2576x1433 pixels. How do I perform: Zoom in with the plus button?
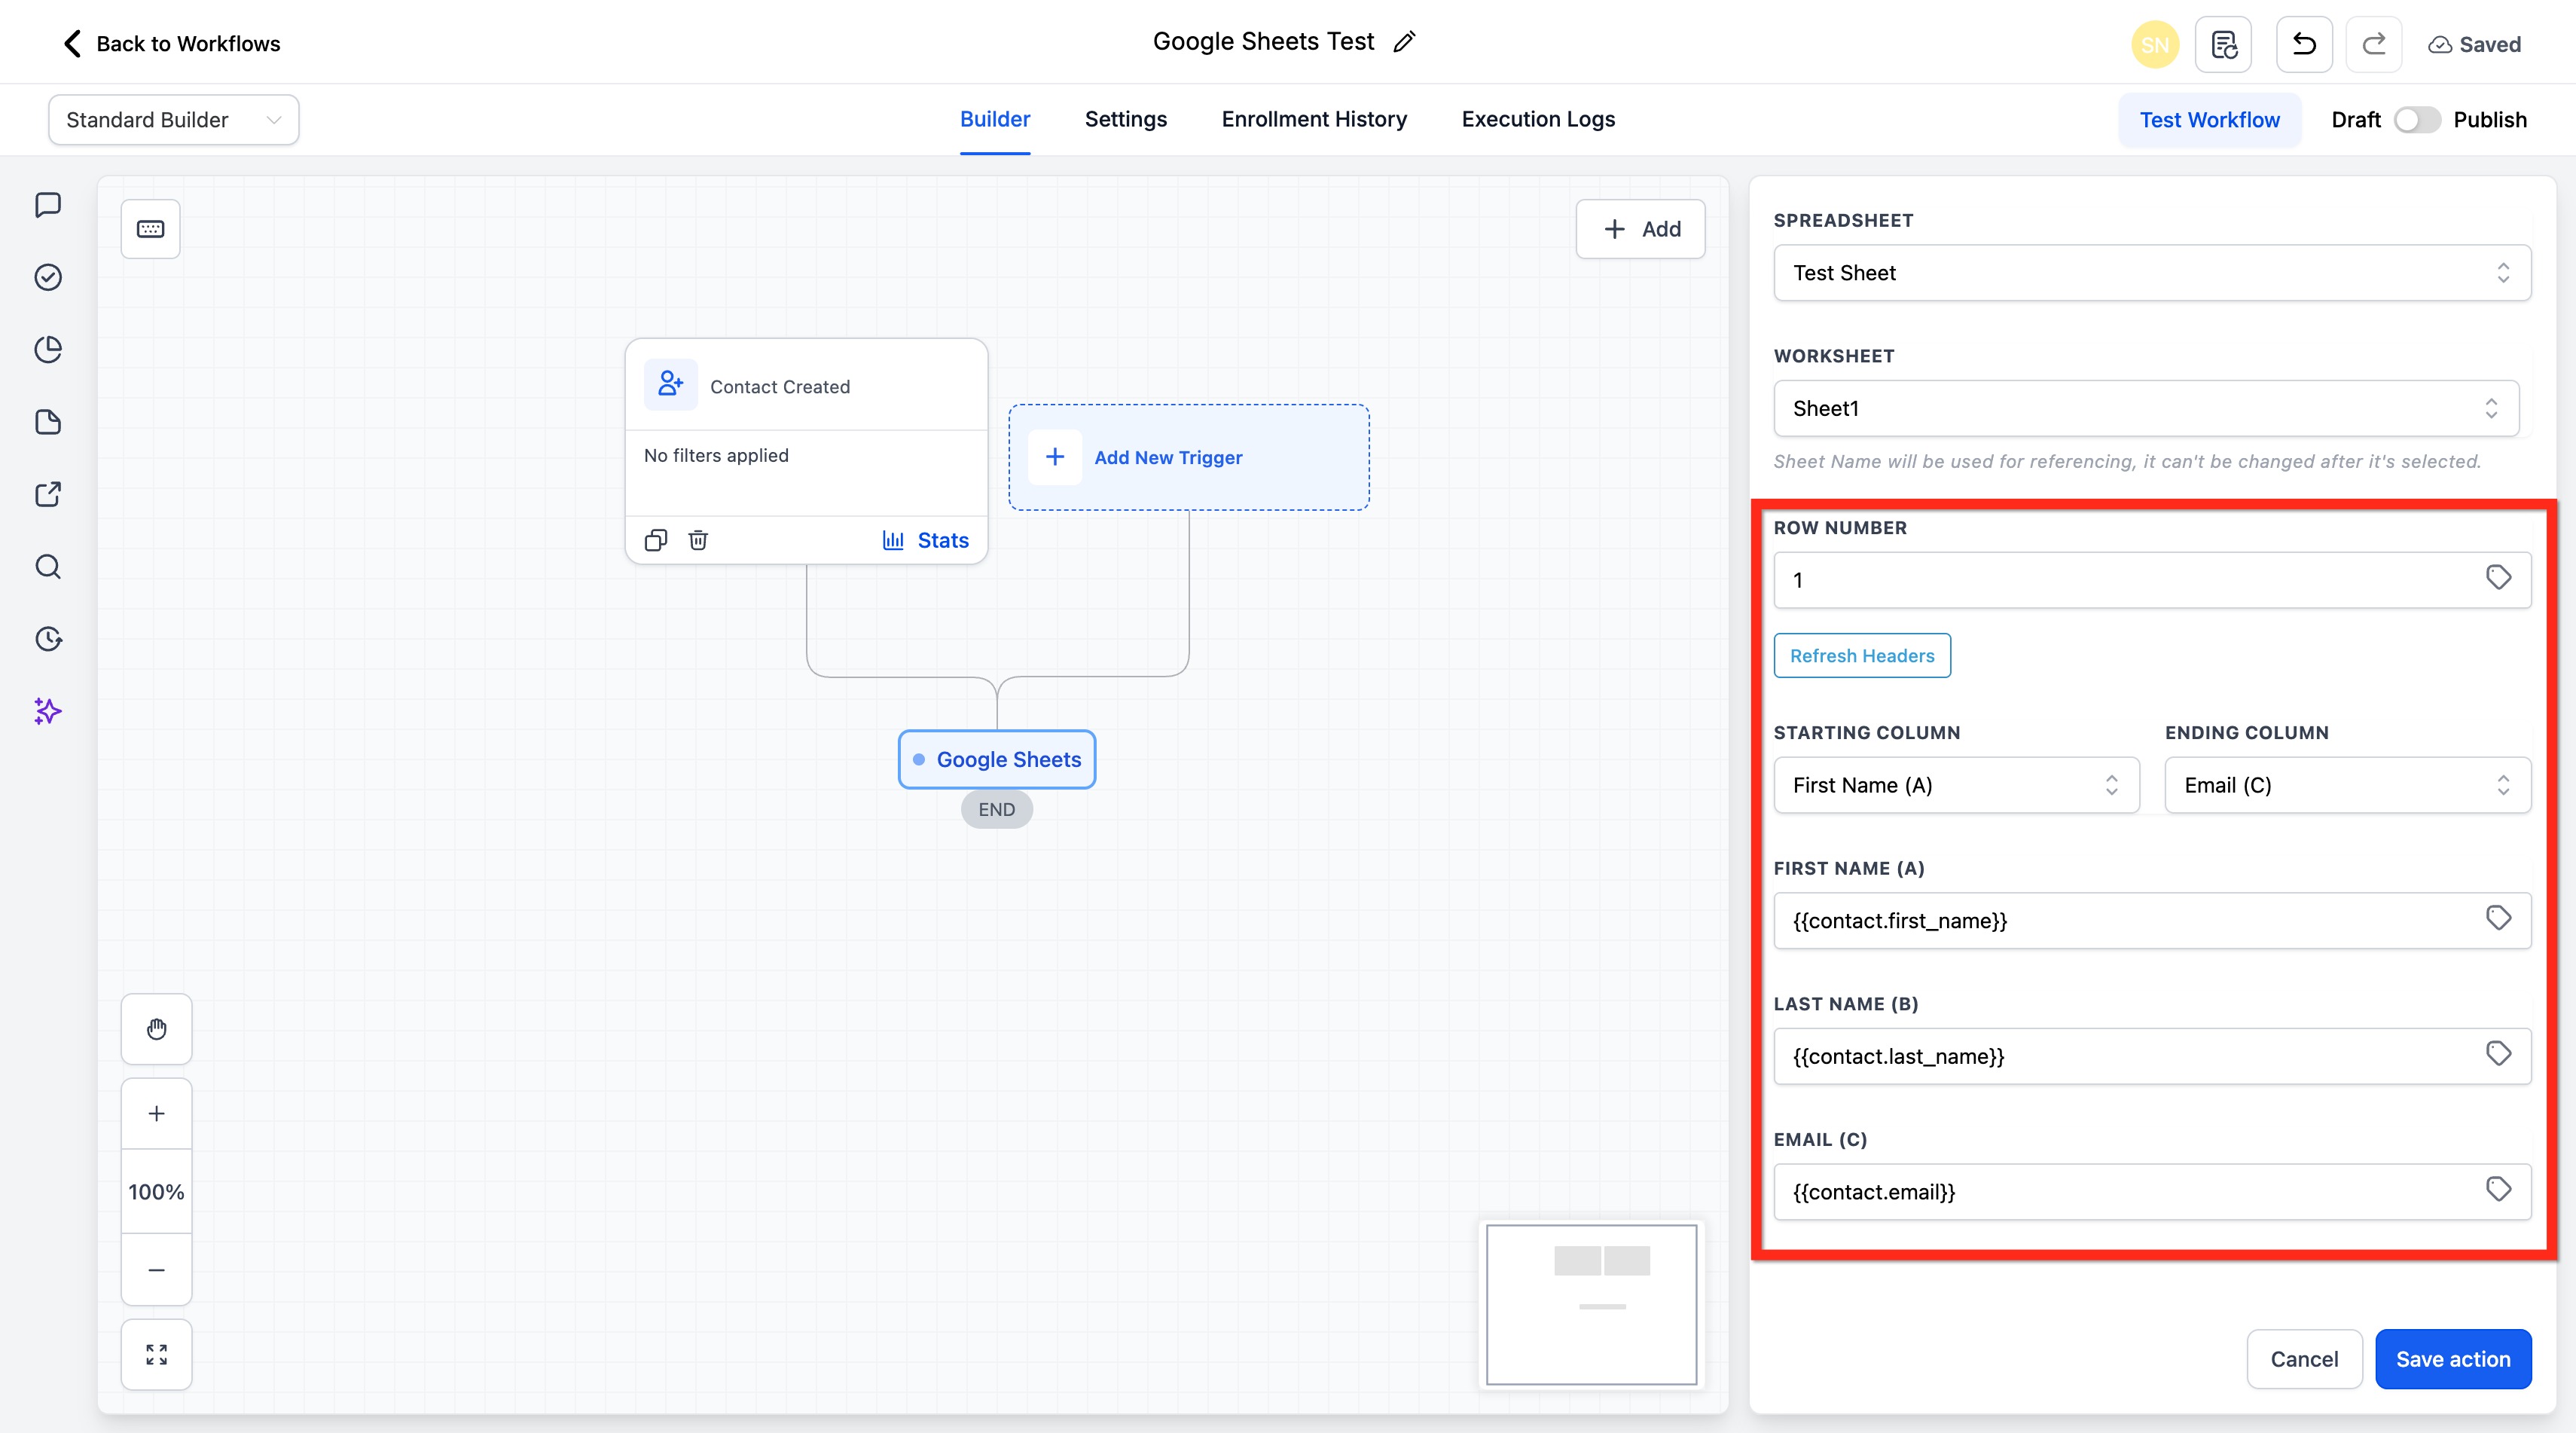click(x=156, y=1113)
